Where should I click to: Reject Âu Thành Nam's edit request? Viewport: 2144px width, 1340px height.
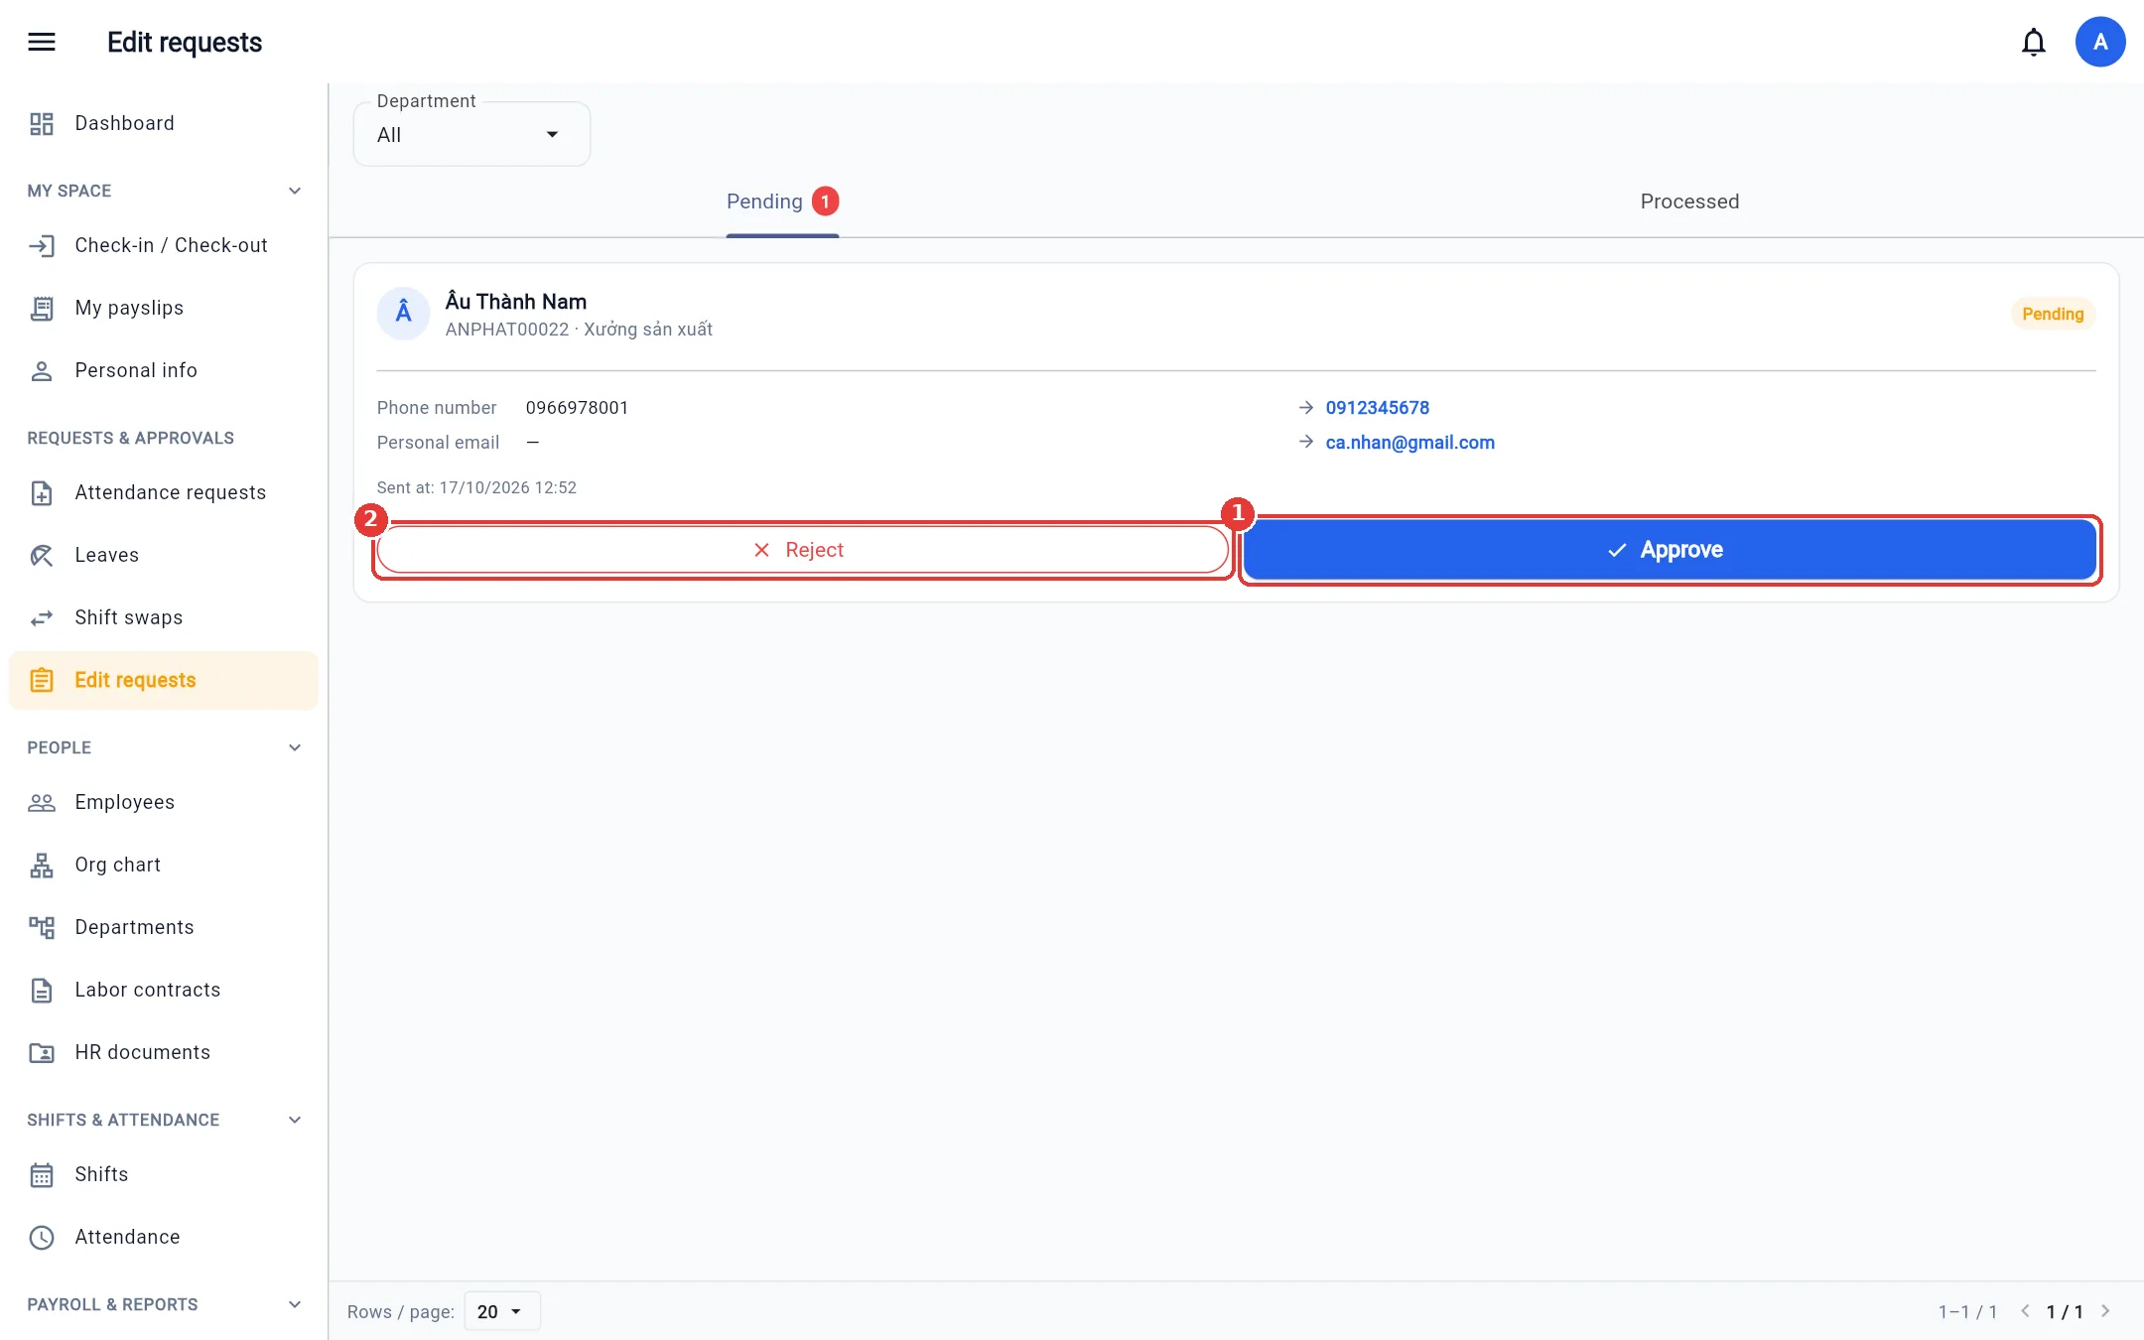click(x=803, y=550)
